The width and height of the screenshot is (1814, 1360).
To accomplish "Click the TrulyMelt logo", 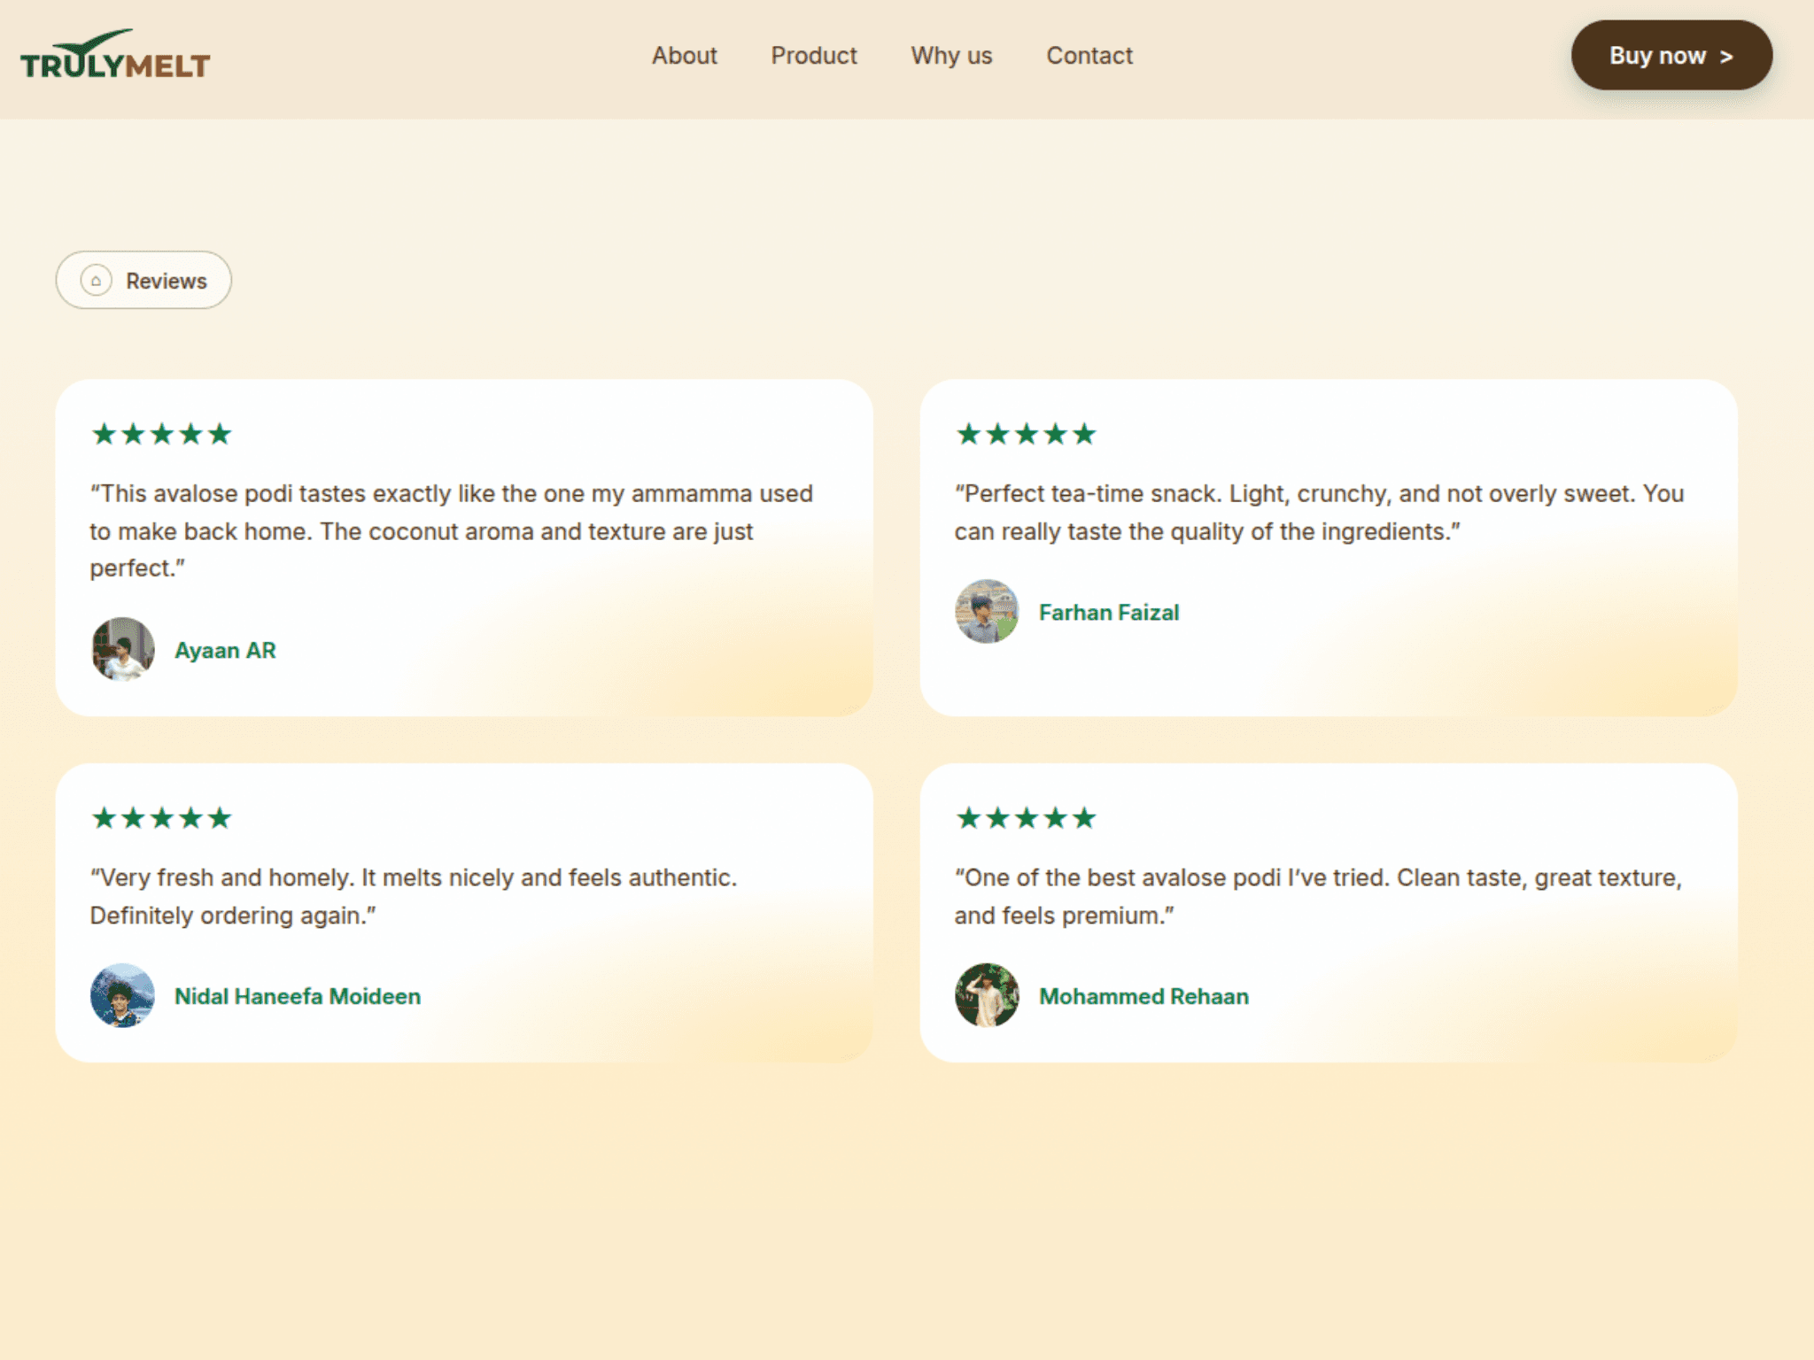I will coord(115,55).
